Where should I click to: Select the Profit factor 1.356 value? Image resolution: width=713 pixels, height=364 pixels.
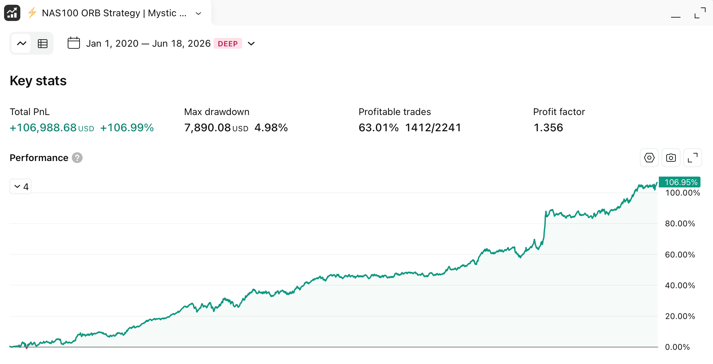tap(548, 128)
